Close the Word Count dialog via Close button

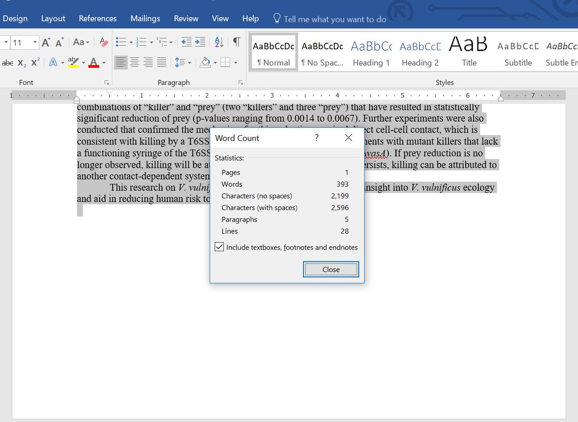[331, 270]
